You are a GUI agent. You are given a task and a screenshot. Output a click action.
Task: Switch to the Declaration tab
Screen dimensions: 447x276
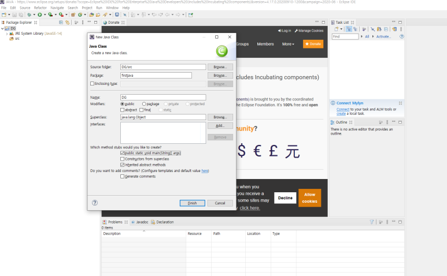click(x=162, y=222)
